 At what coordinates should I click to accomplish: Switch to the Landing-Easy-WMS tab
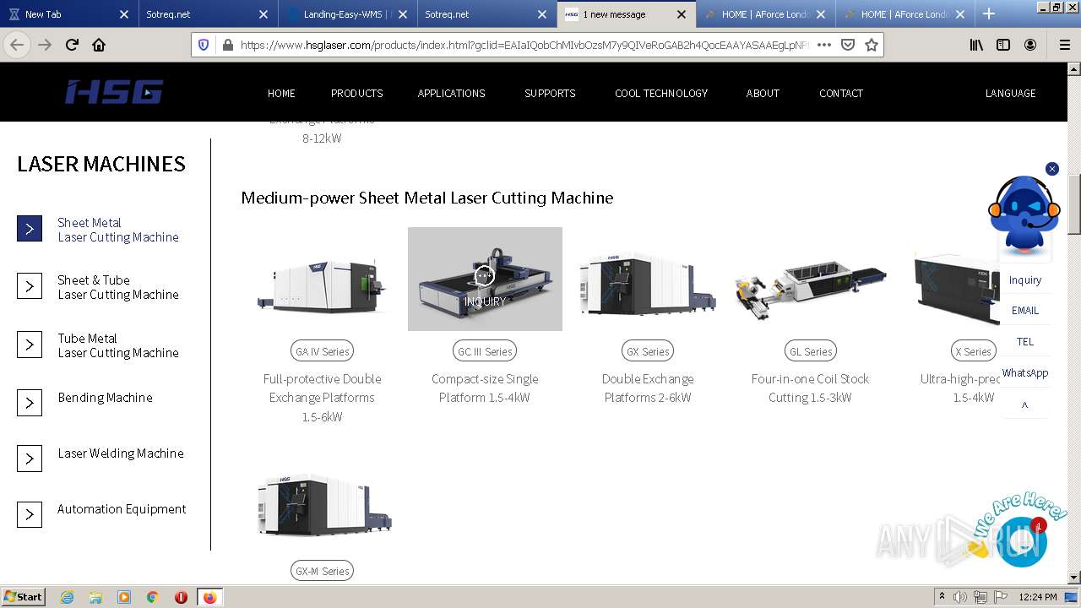pyautogui.click(x=346, y=14)
